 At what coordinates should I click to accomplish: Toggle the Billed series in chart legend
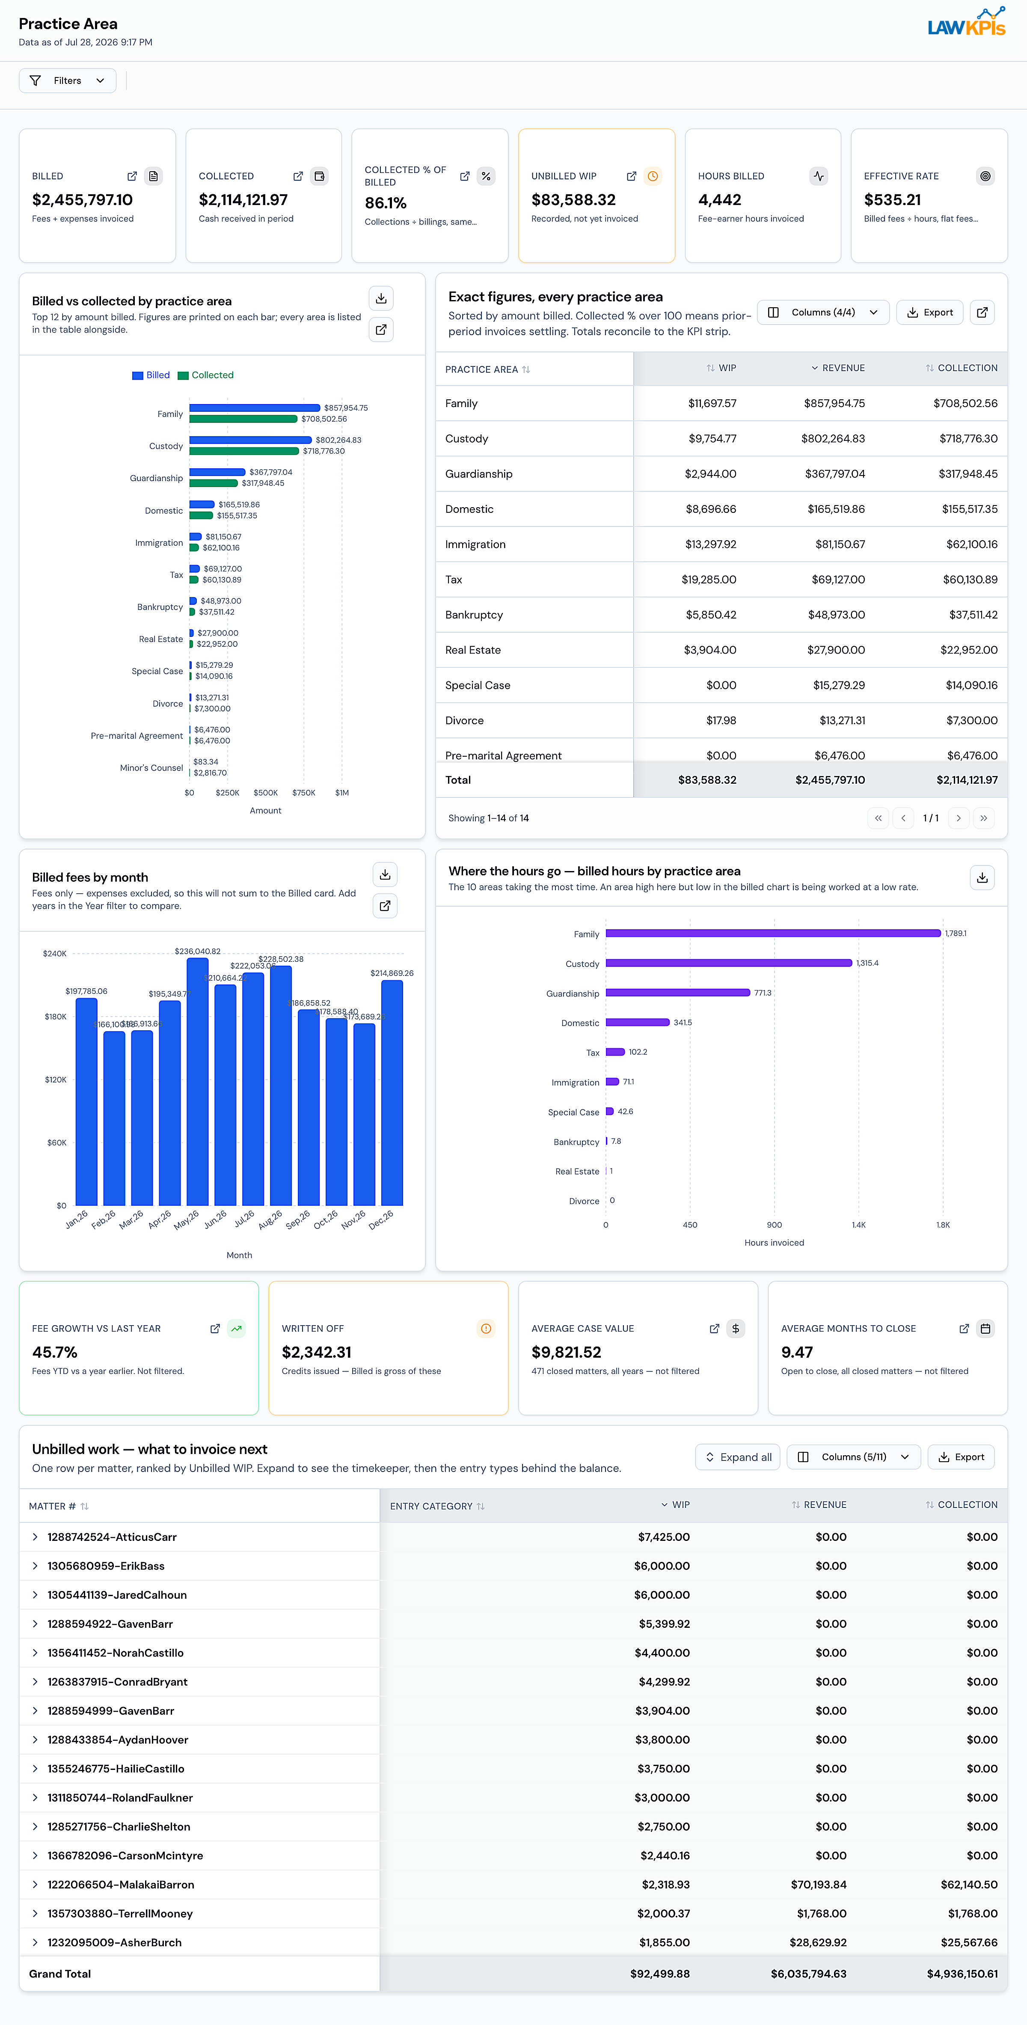point(151,375)
